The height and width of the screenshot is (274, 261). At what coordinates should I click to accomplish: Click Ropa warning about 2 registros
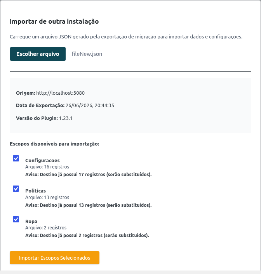tap(87, 236)
